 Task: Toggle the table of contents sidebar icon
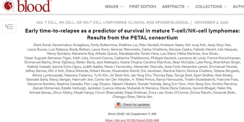point(9,27)
